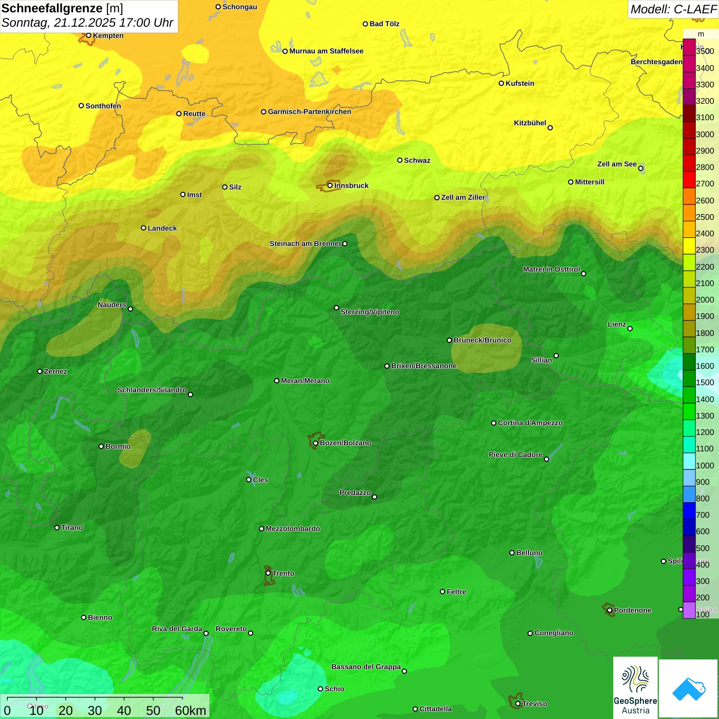This screenshot has width=719, height=719.
Task: Click the 700 m blue legend swatch
Action: coord(689,511)
